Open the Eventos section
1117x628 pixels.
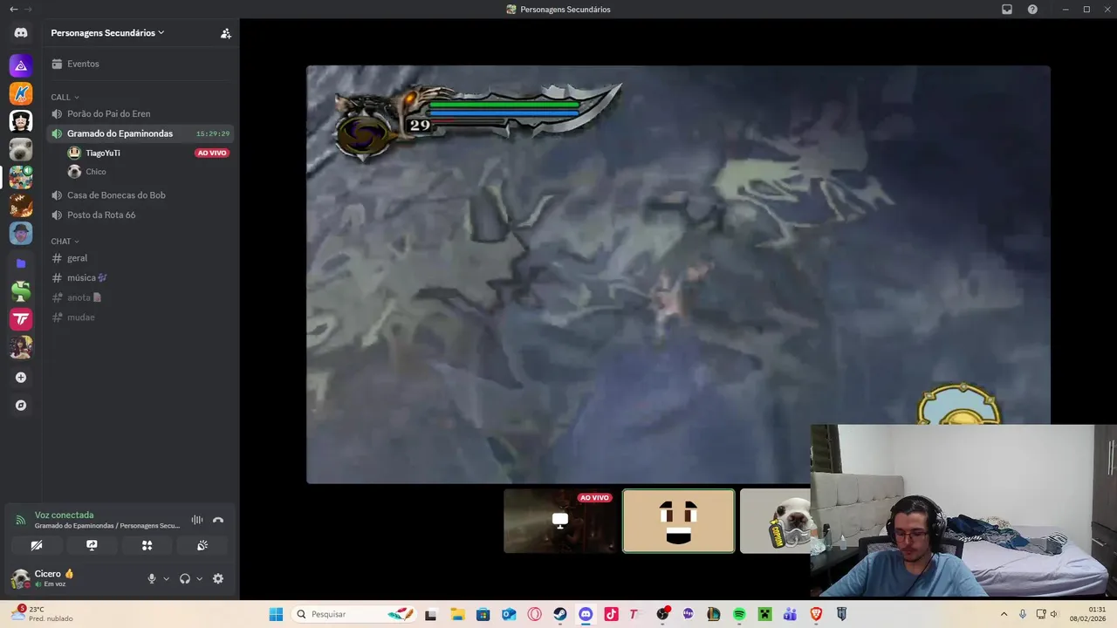[140, 64]
